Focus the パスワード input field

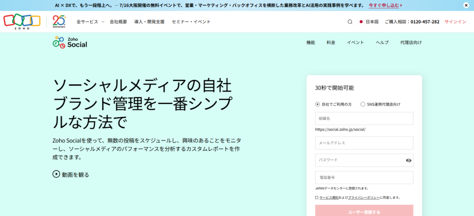click(364, 160)
